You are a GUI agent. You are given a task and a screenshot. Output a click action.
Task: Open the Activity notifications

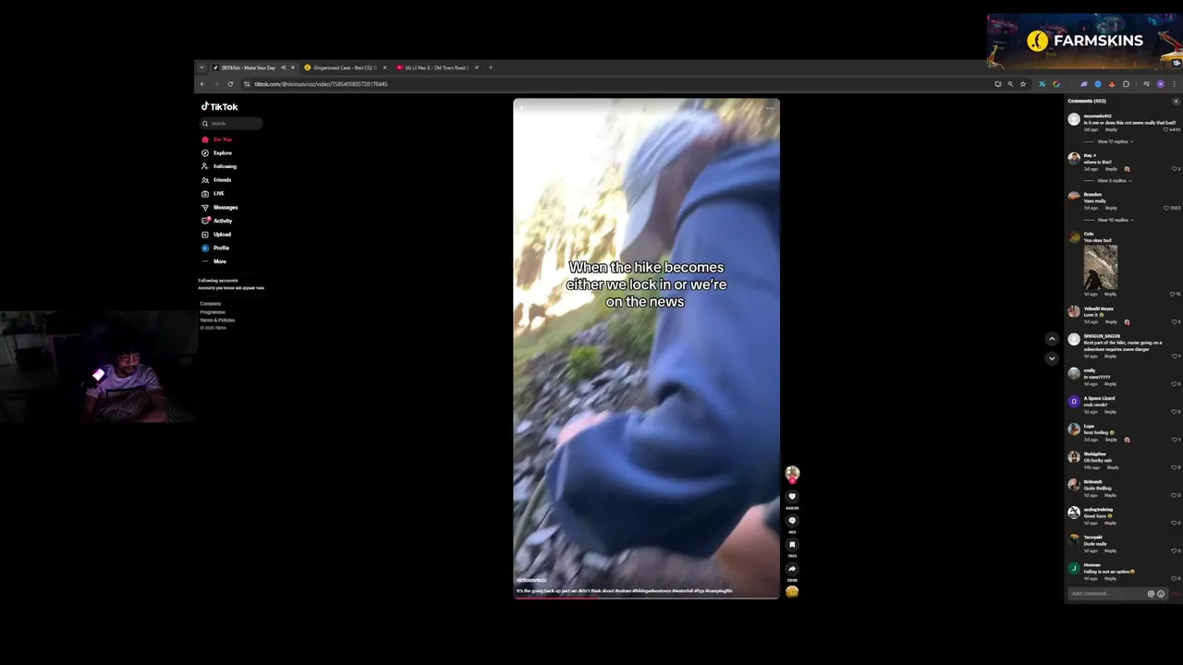217,221
